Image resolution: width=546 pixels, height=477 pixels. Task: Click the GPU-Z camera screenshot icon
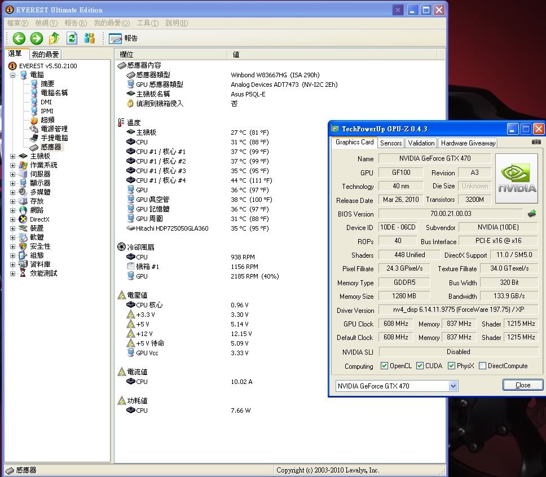[x=536, y=142]
